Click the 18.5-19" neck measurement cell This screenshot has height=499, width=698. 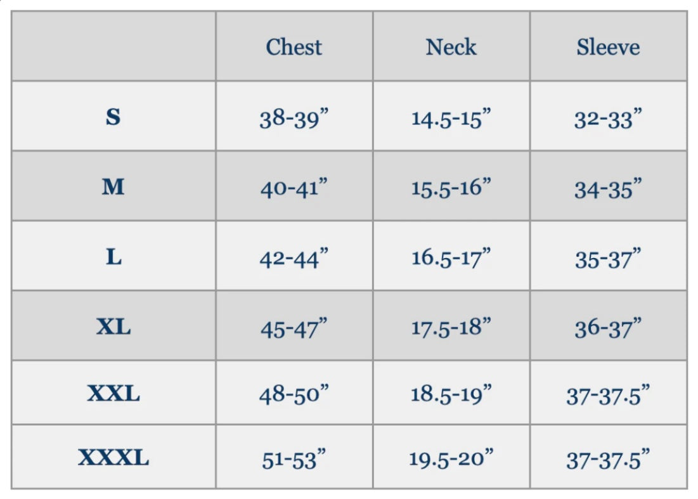[451, 394]
